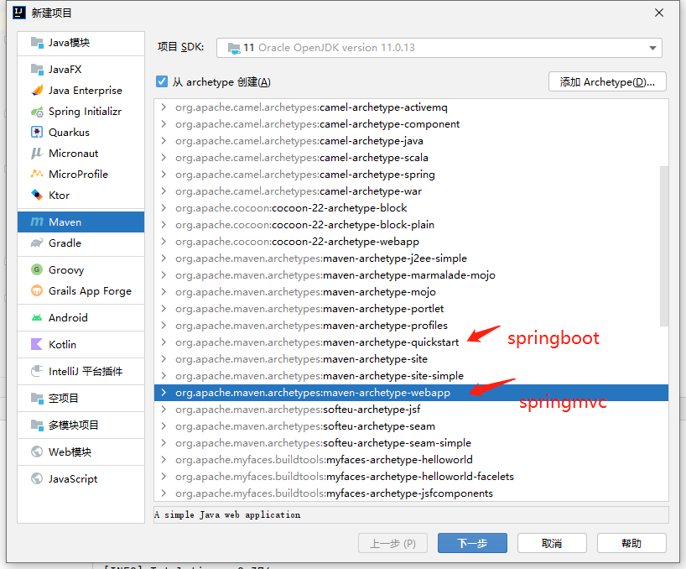686x569 pixels.
Task: Click the Ktor diamond icon
Action: (37, 195)
